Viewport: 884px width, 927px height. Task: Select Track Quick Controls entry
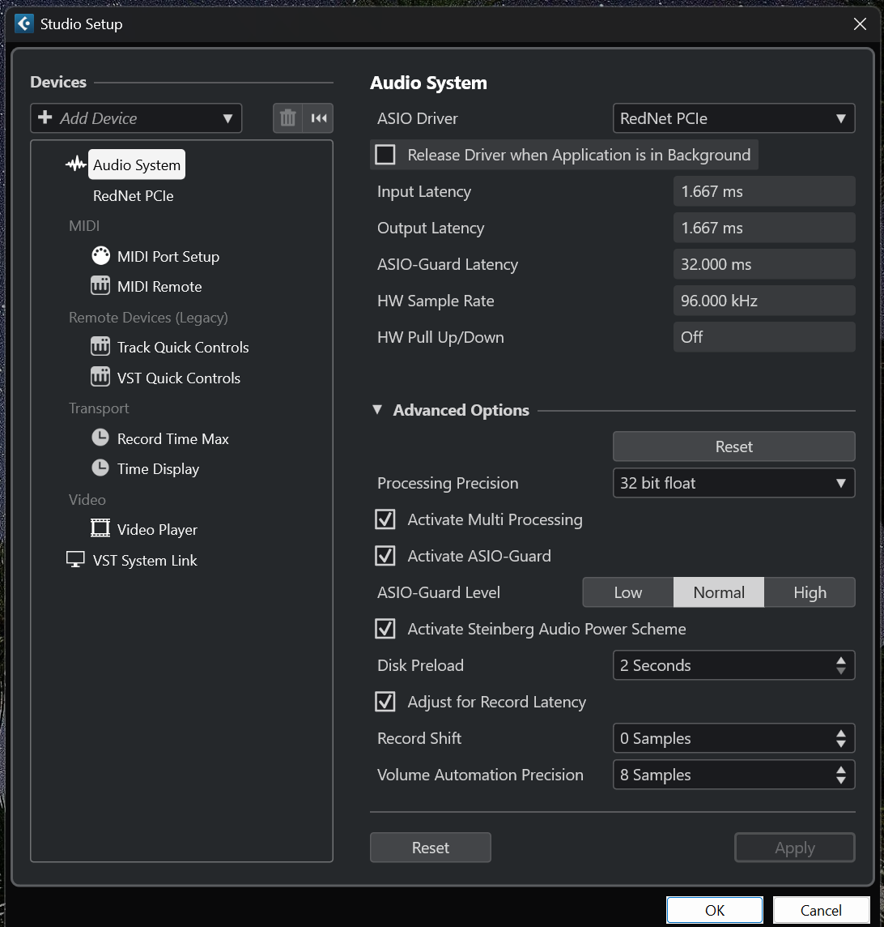tap(183, 347)
